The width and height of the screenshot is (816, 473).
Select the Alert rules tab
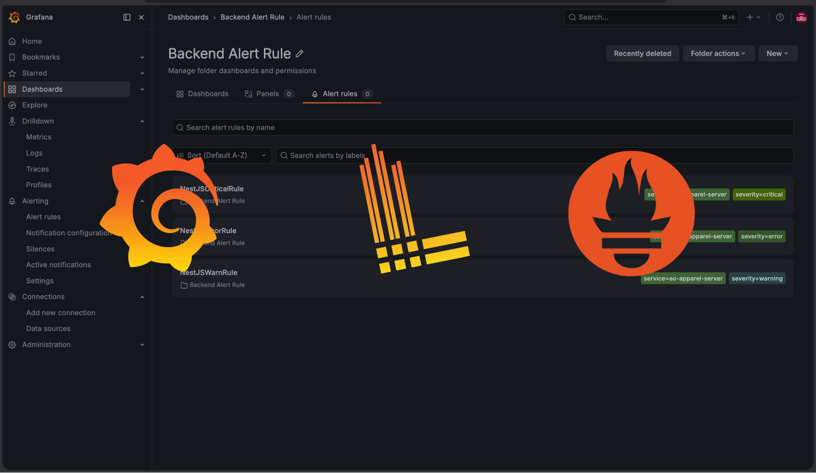[x=342, y=94]
